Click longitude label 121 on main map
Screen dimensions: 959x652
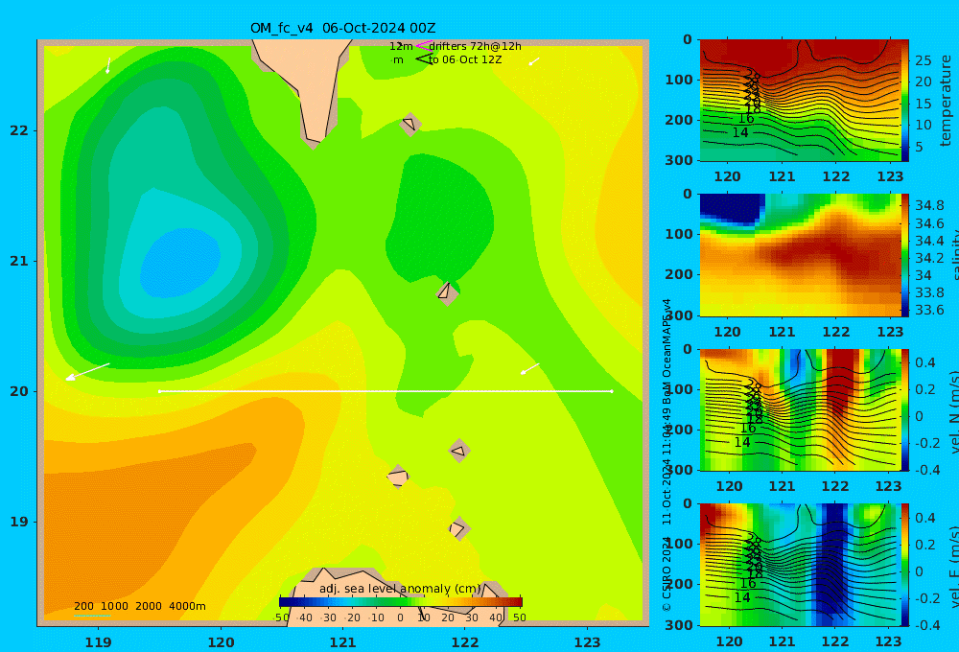[x=343, y=642]
